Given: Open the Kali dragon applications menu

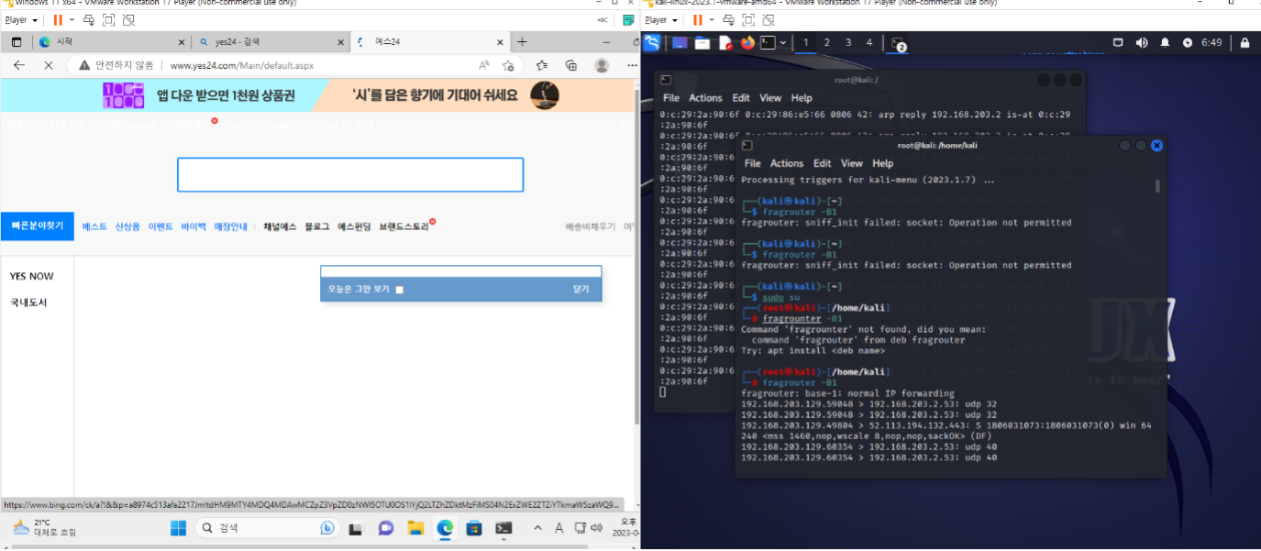Looking at the screenshot, I should click(x=652, y=42).
